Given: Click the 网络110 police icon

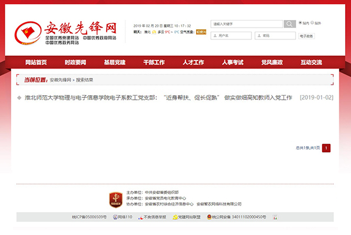Looking at the screenshot, I should 115,217.
